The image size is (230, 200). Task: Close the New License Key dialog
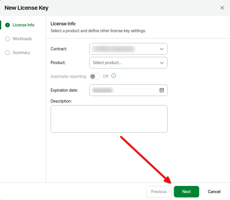(222, 8)
